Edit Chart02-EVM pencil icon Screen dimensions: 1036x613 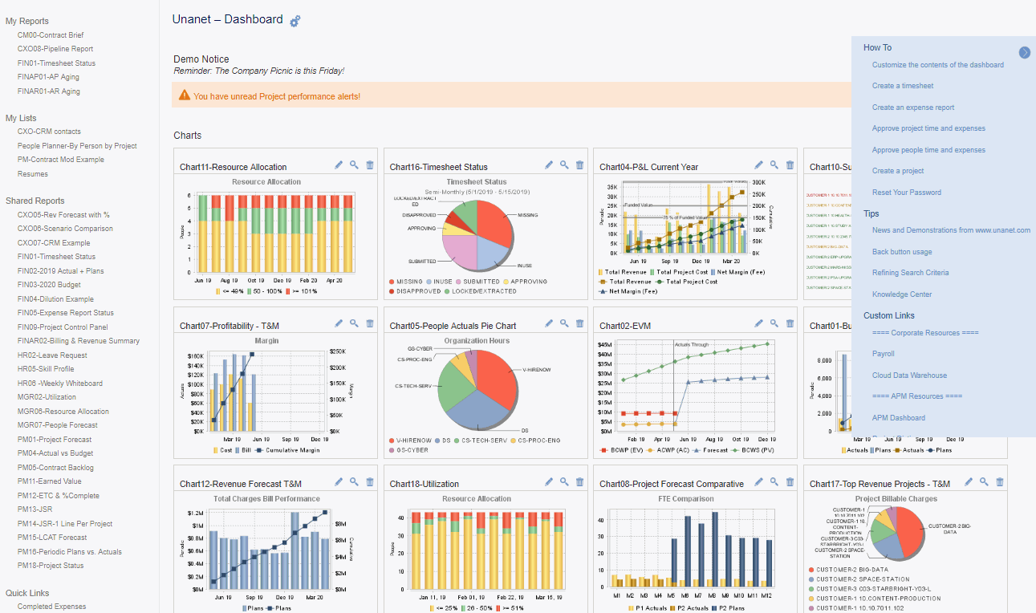[x=759, y=323]
